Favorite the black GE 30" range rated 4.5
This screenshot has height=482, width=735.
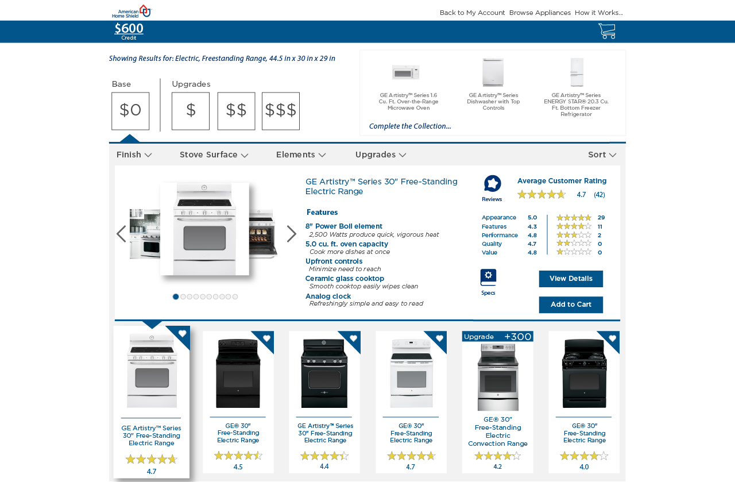(266, 338)
